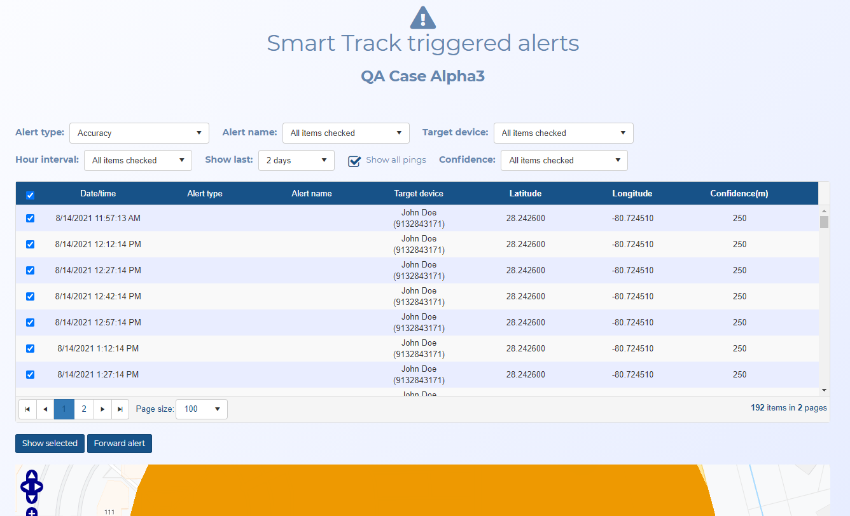Pan the map down with arrow control

[x=31, y=499]
